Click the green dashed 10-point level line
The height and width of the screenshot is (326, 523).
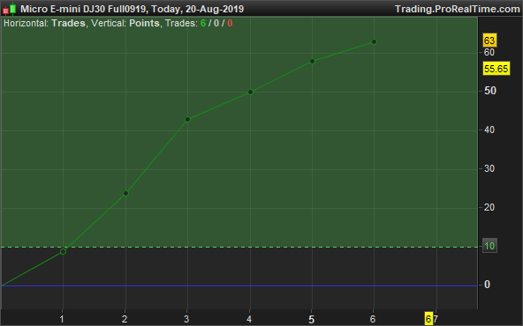coord(239,248)
